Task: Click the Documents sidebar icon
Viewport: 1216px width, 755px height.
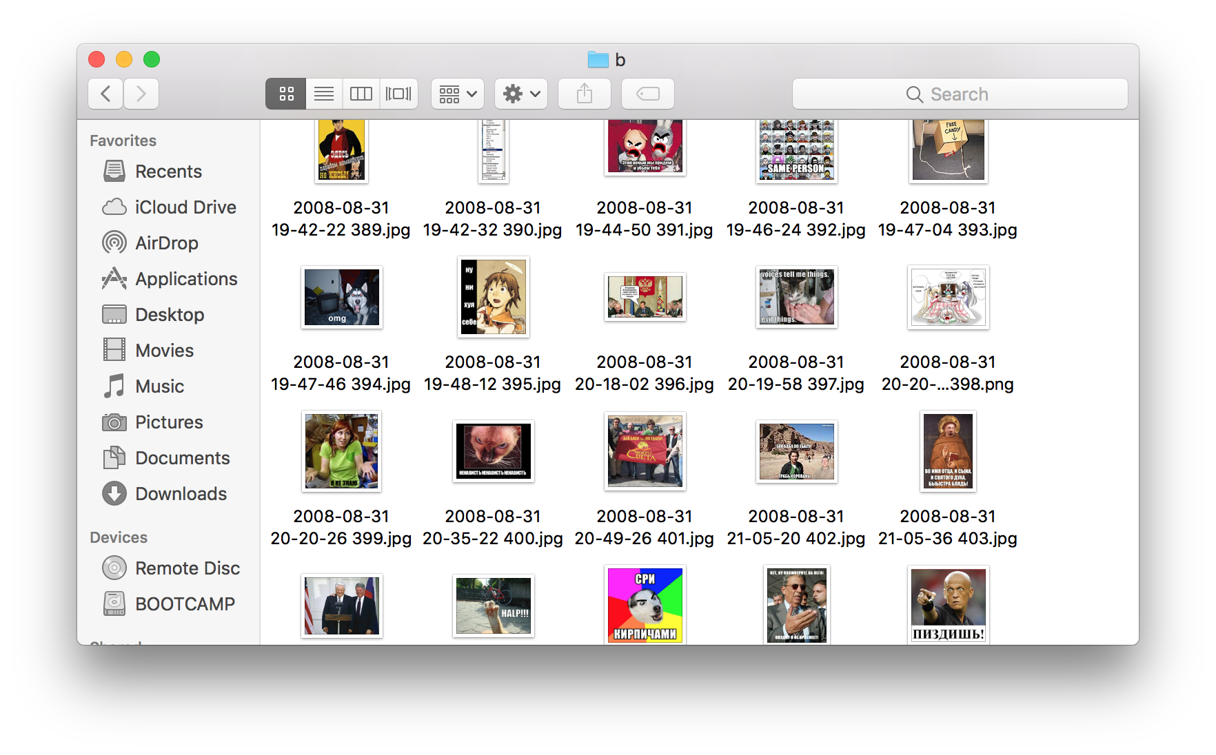Action: (x=114, y=457)
